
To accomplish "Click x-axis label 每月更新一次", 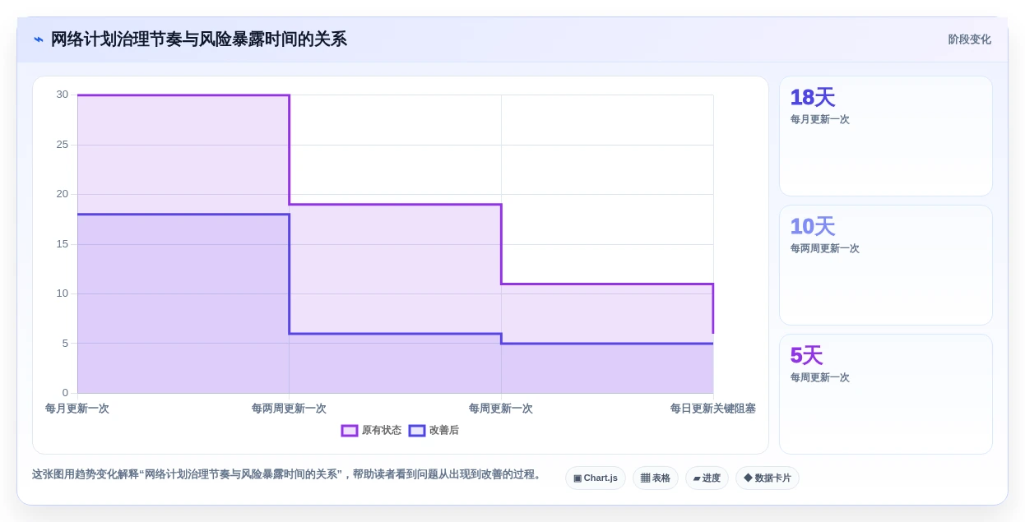I will [x=77, y=409].
